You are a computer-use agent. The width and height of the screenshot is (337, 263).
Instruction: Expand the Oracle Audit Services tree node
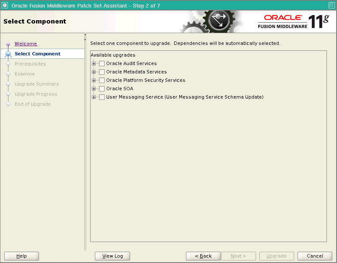(94, 64)
